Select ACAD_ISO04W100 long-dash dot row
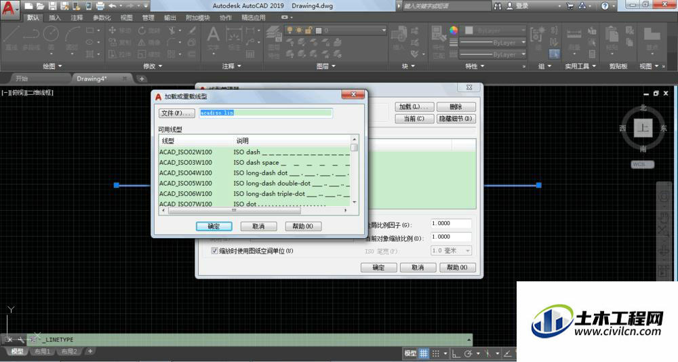678x362 pixels. (x=254, y=173)
